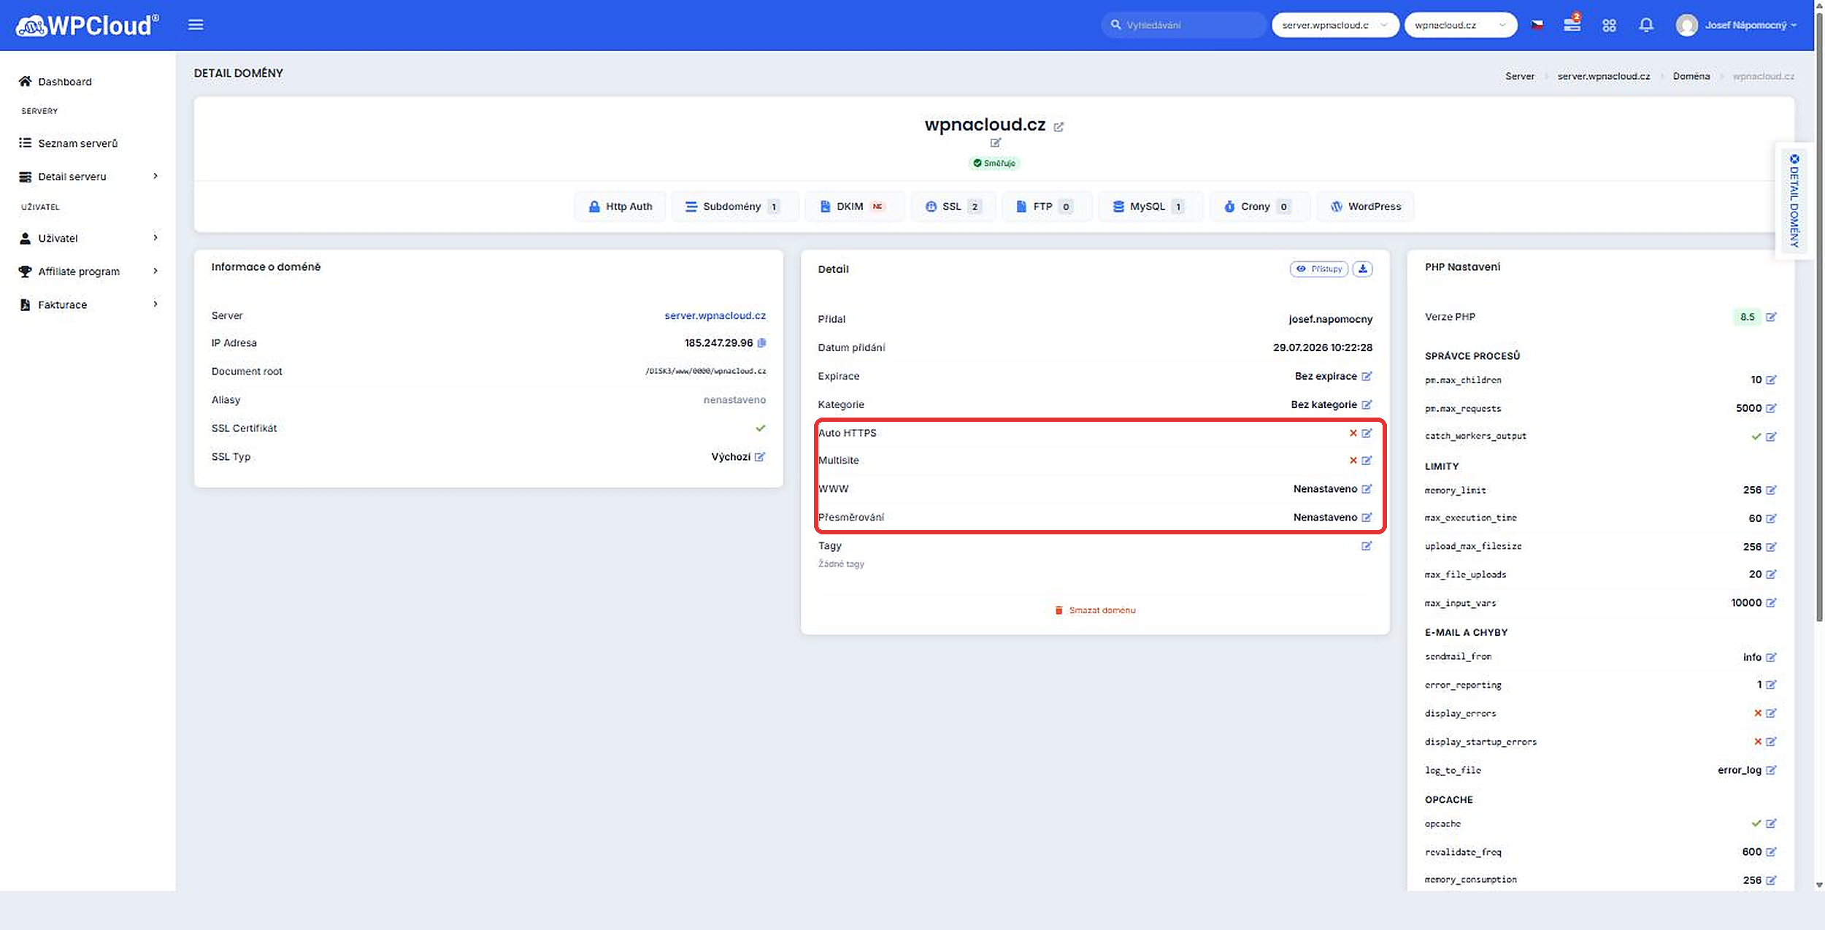
Task: Open wpnacloud.cz in external link icon
Action: pos(1058,127)
